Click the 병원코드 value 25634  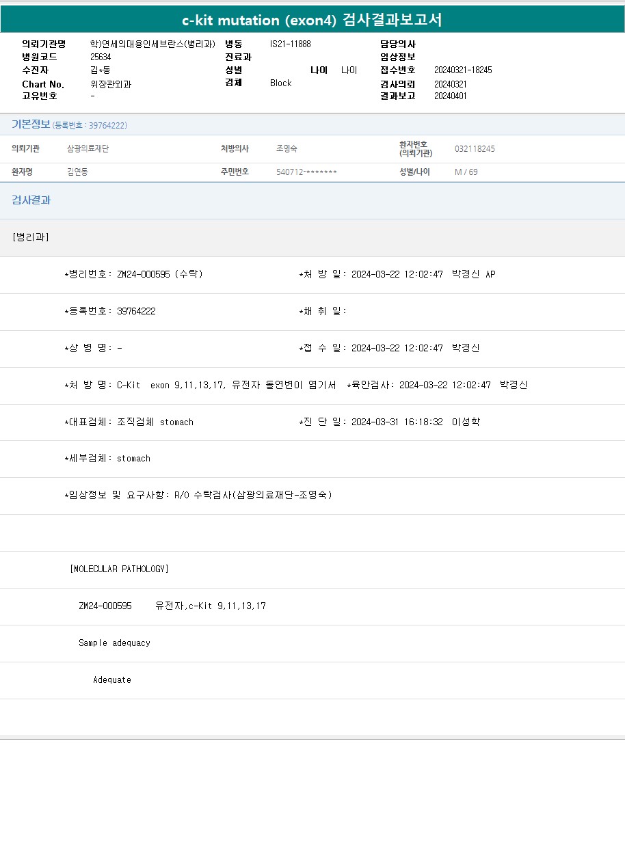click(x=101, y=57)
